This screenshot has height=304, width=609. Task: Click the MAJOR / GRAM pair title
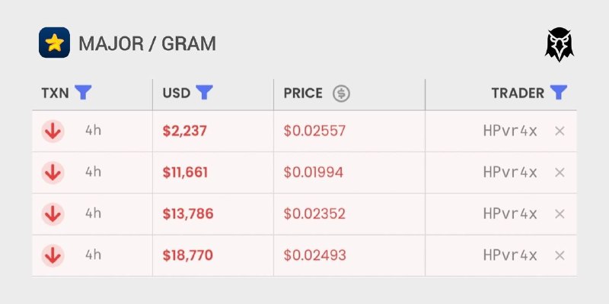(147, 43)
